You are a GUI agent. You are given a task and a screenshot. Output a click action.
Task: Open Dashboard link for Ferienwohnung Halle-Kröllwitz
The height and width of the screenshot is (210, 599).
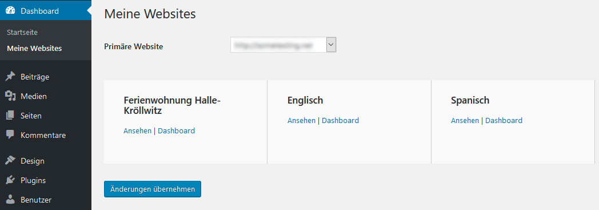point(176,131)
